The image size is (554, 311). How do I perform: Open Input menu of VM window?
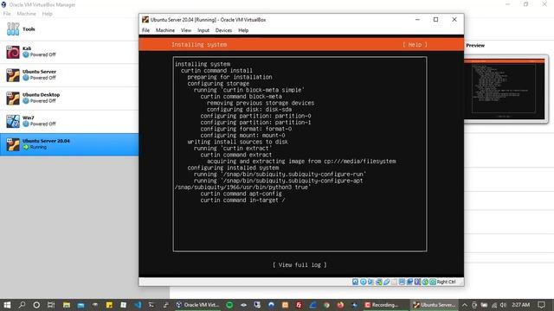tap(203, 30)
